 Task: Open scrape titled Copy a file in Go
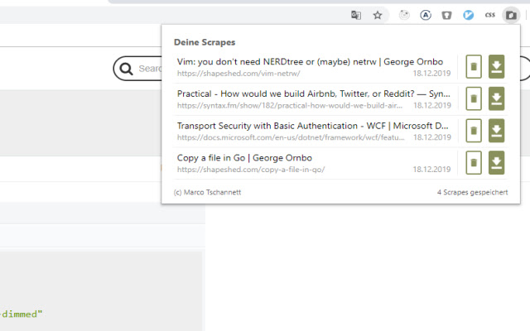244,158
